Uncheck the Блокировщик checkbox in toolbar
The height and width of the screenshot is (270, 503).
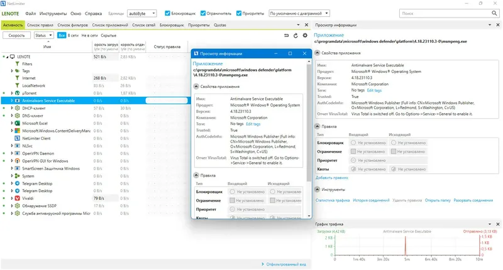pos(167,13)
